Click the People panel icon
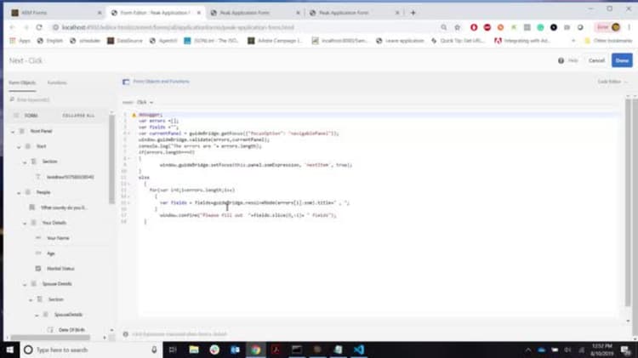 28,192
